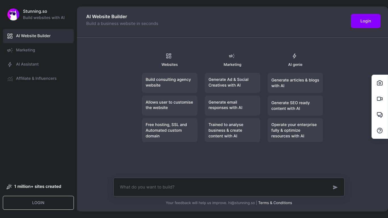The width and height of the screenshot is (388, 218).
Task: Open AI Assistant in the sidebar
Action: tap(27, 64)
